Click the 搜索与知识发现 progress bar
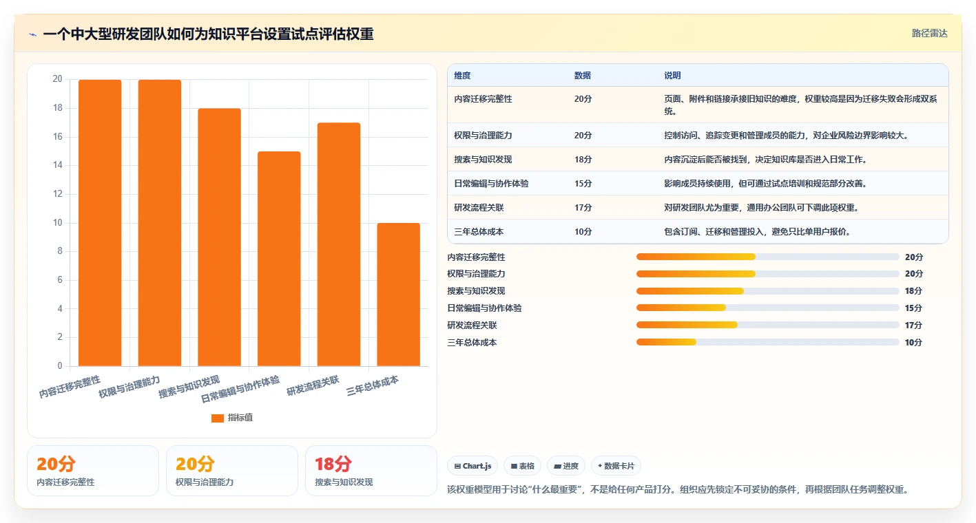The height and width of the screenshot is (523, 976). tap(767, 291)
